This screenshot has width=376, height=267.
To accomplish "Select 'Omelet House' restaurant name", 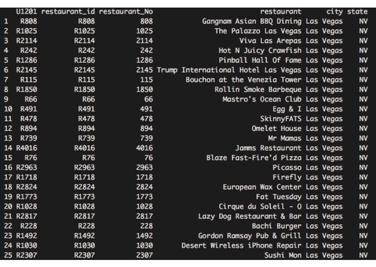I will click(x=276, y=129).
